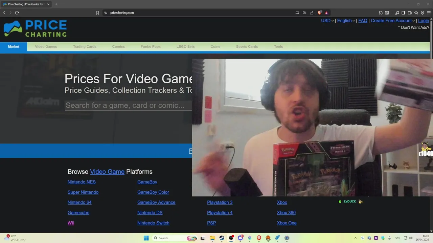
Task: Open the browser zoom icon
Action: coord(304,13)
